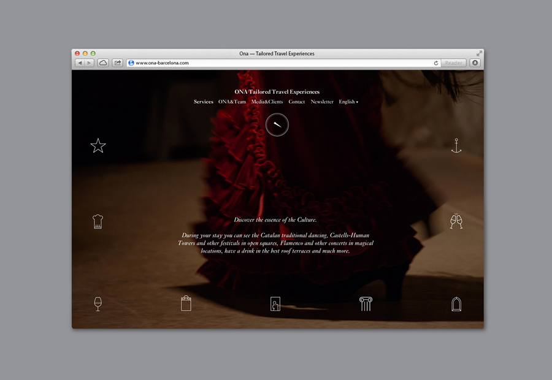Viewport: 552px width, 380px height.
Task: Click the paragraph line starting "During your stay"
Action: (x=275, y=235)
